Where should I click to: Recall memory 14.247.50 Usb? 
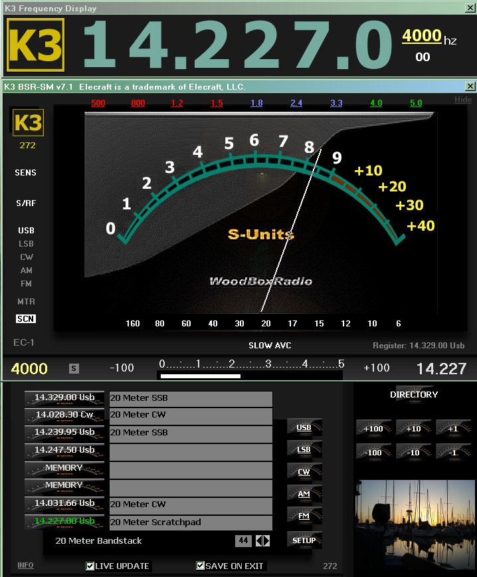[x=64, y=451]
